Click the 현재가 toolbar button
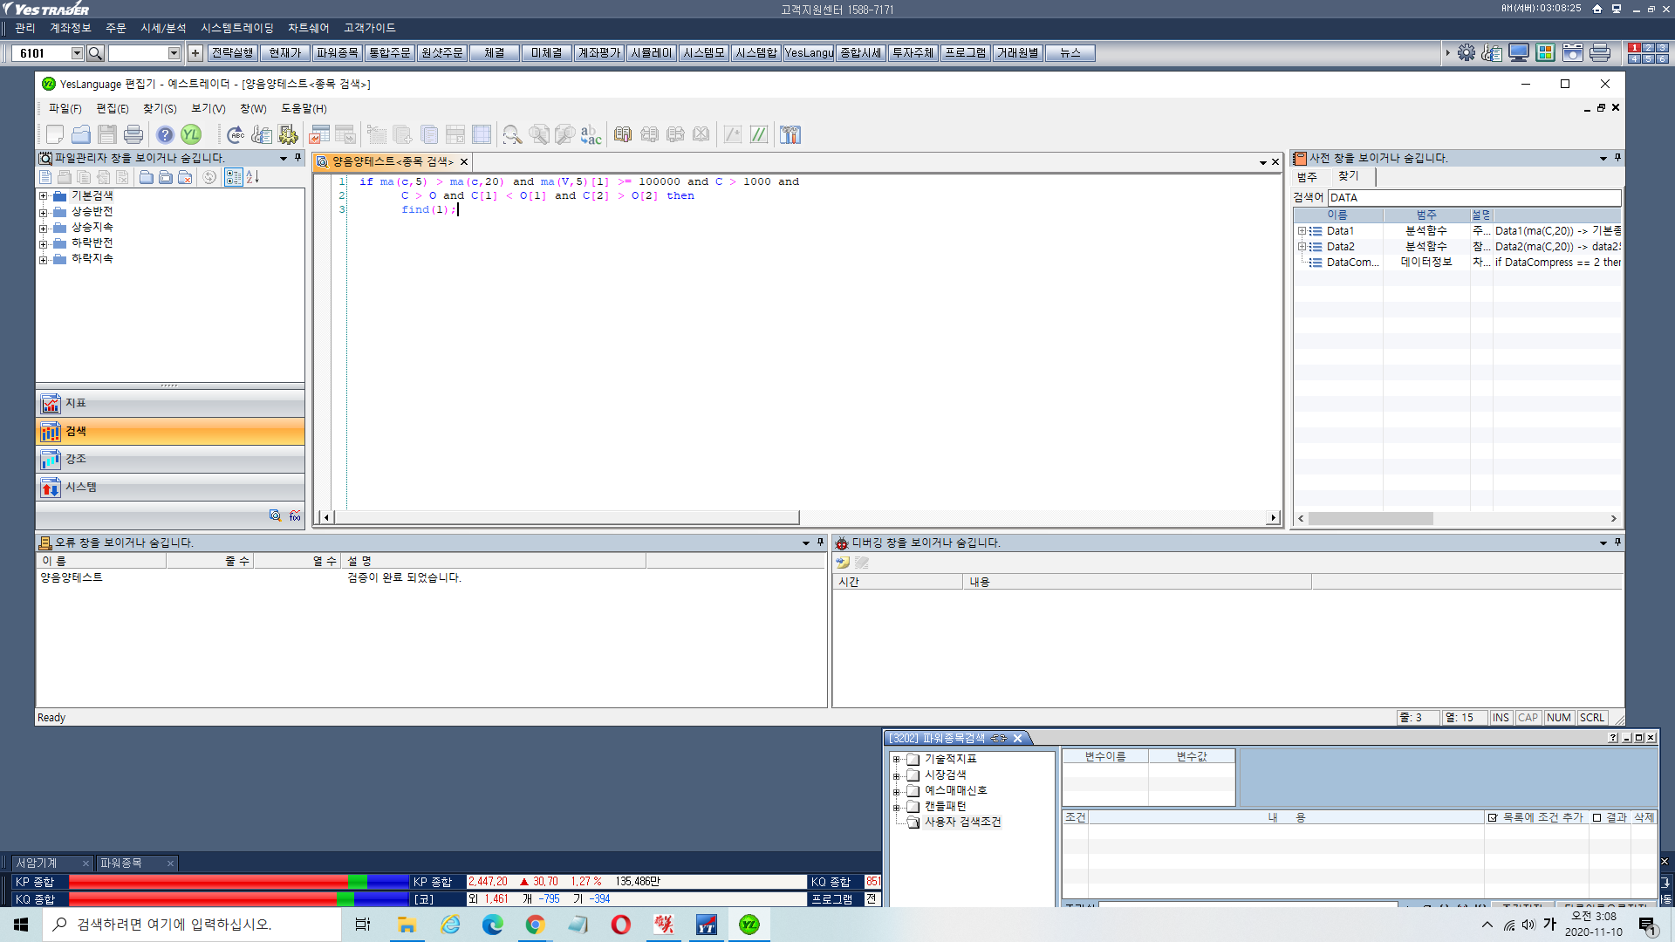This screenshot has width=1675, height=942. (284, 53)
